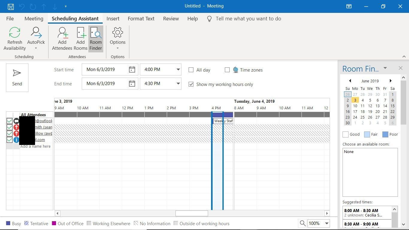Open Ribbon Display Options
This screenshot has width=409, height=230.
click(x=349, y=6)
